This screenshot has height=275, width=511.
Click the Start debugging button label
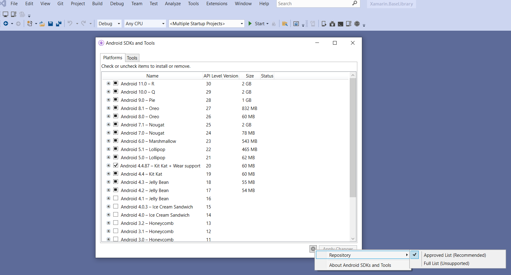[260, 24]
